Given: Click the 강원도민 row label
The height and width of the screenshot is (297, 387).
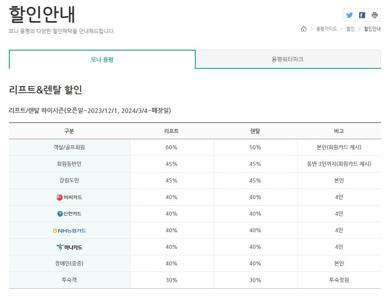Looking at the screenshot, I should (x=69, y=180).
